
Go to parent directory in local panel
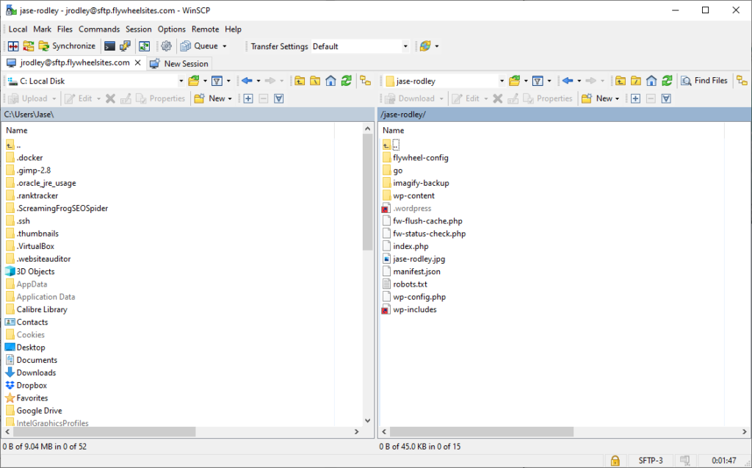(300, 81)
